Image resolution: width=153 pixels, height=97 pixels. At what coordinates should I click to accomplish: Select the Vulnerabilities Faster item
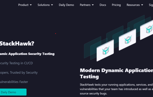coord(14,82)
